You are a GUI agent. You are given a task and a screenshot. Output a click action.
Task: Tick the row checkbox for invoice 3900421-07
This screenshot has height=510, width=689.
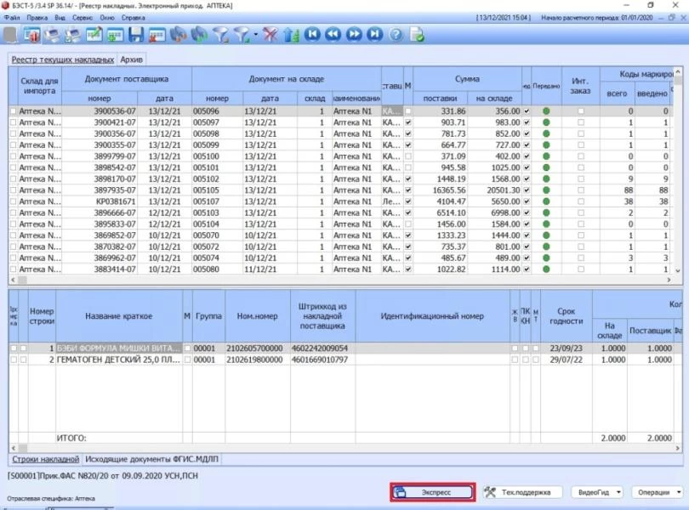13,122
